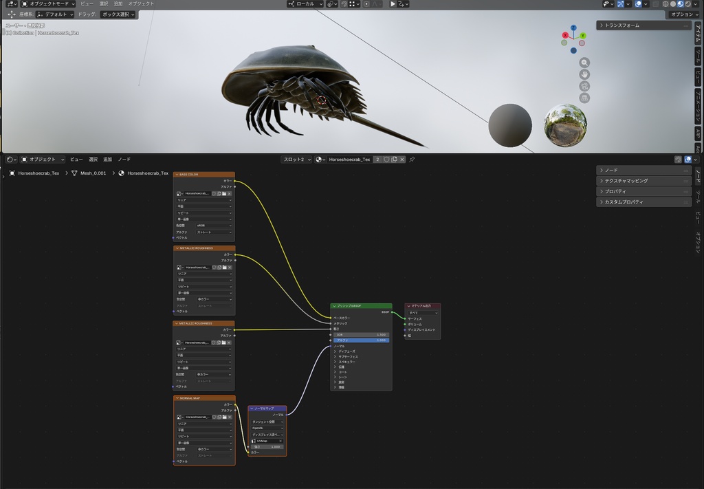Open the viewport オブジェクト menu

(141, 3)
